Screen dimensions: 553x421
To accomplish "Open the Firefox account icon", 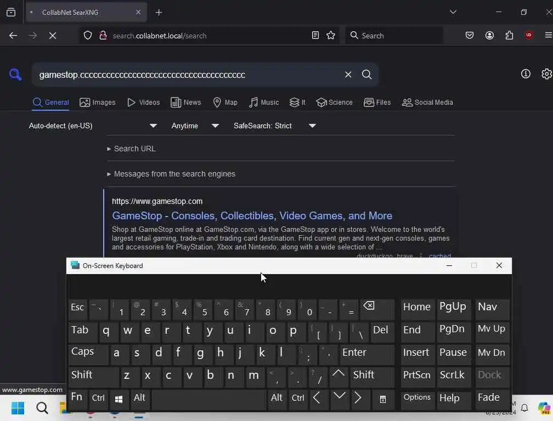I will point(489,35).
